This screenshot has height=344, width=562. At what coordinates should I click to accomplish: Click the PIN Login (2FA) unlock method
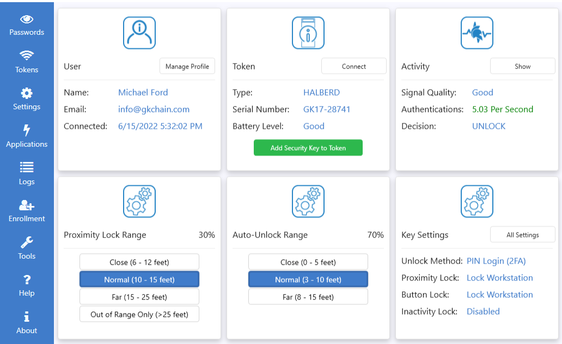click(x=496, y=261)
